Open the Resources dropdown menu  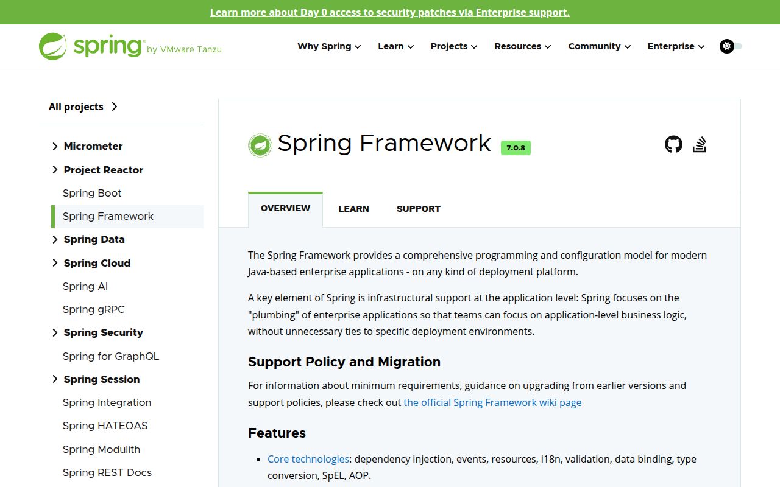(523, 46)
